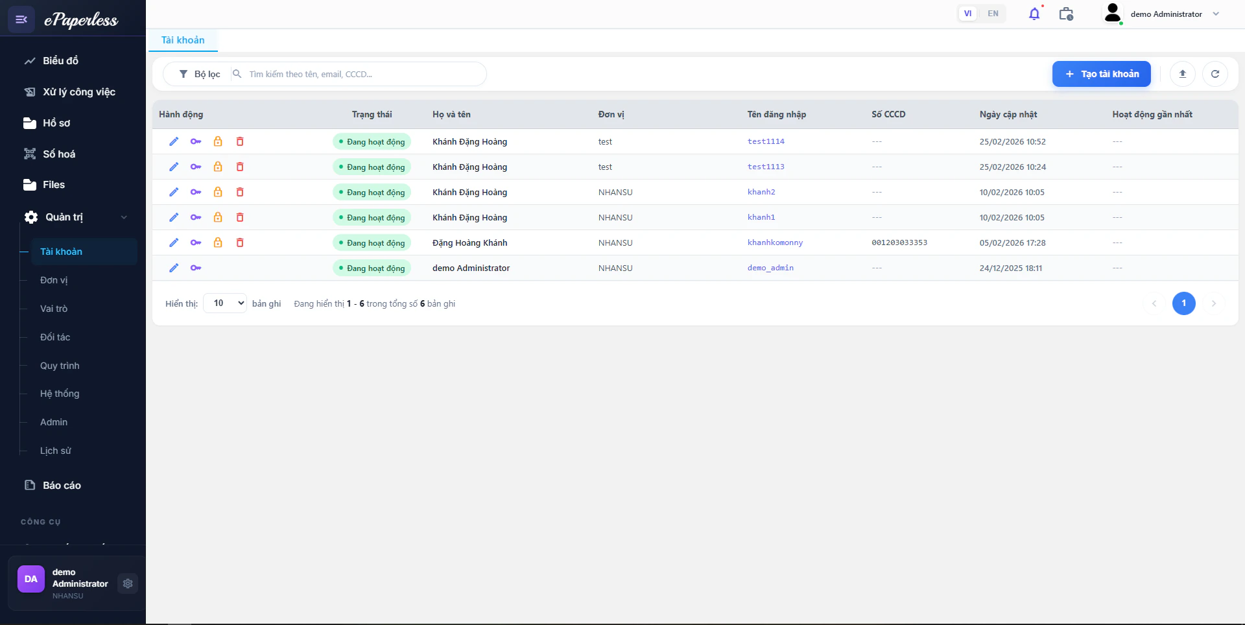Edit the test1114 account

click(x=174, y=141)
